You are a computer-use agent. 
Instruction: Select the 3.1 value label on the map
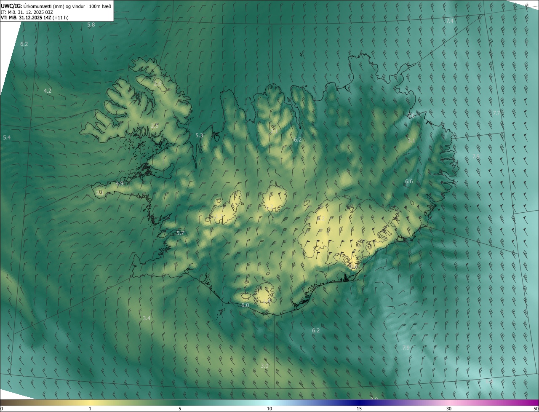click(411, 140)
